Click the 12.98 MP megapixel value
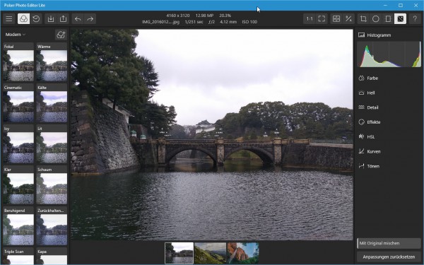 [204, 16]
